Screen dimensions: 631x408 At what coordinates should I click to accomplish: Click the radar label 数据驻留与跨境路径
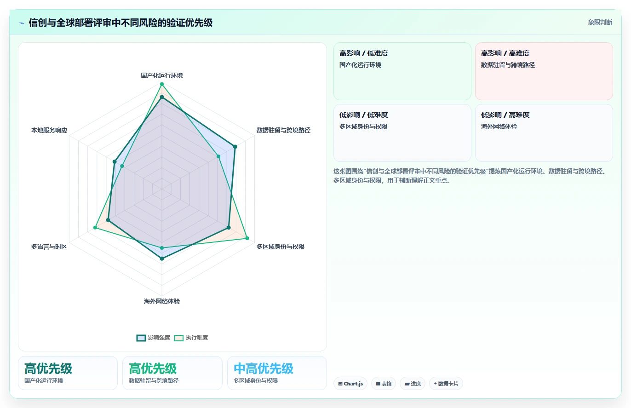pos(283,130)
